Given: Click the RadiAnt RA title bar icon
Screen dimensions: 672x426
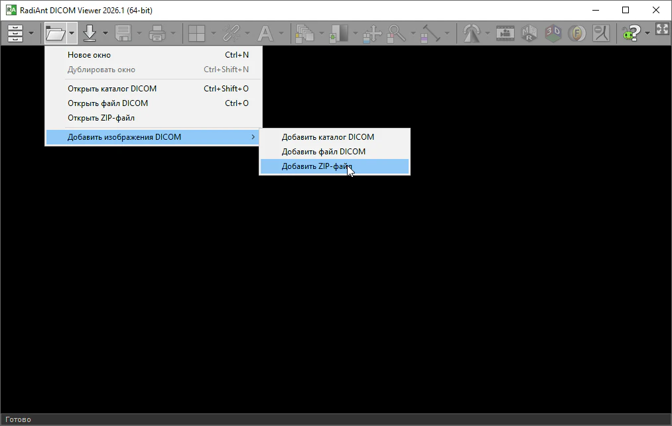Looking at the screenshot, I should click(11, 10).
